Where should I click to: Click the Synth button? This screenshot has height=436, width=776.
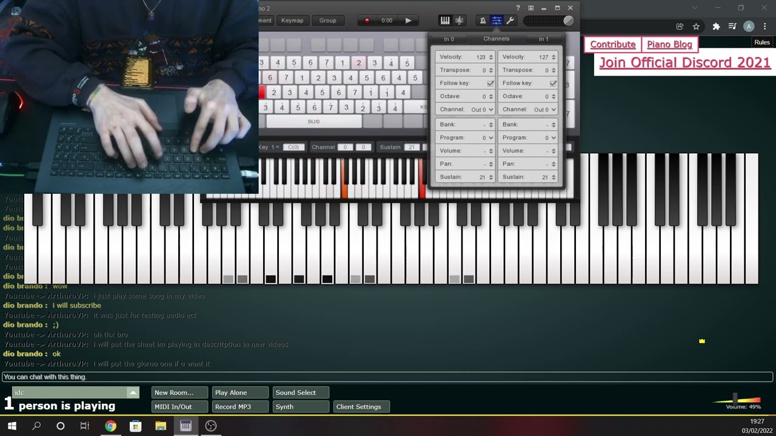coord(301,407)
